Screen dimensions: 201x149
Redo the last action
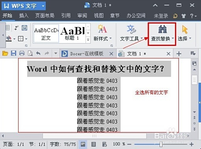click(x=47, y=54)
